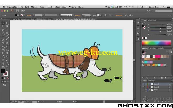Viewport: 173px width, 108px height.
Task: Click target circle of Layer 1
Action: point(169,90)
